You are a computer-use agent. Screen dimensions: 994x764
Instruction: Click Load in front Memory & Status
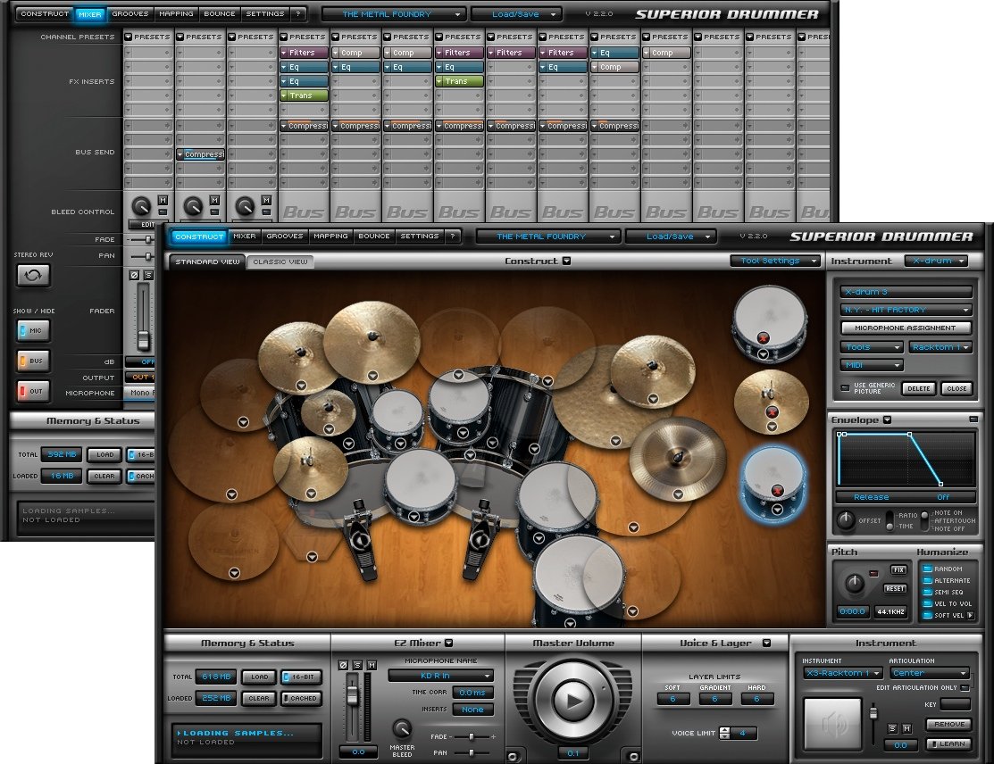(260, 677)
